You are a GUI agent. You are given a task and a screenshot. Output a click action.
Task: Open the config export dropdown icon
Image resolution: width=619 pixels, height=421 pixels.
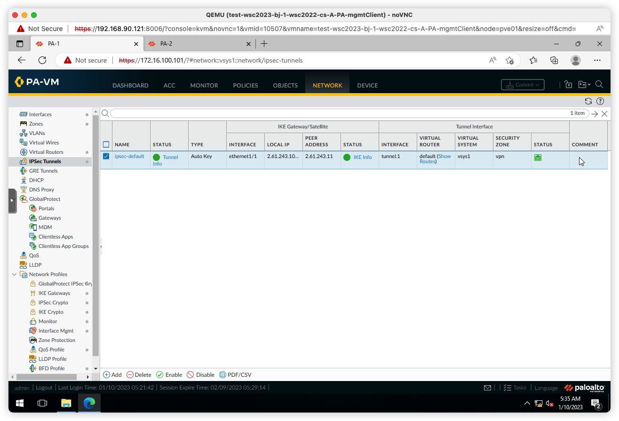[584, 85]
